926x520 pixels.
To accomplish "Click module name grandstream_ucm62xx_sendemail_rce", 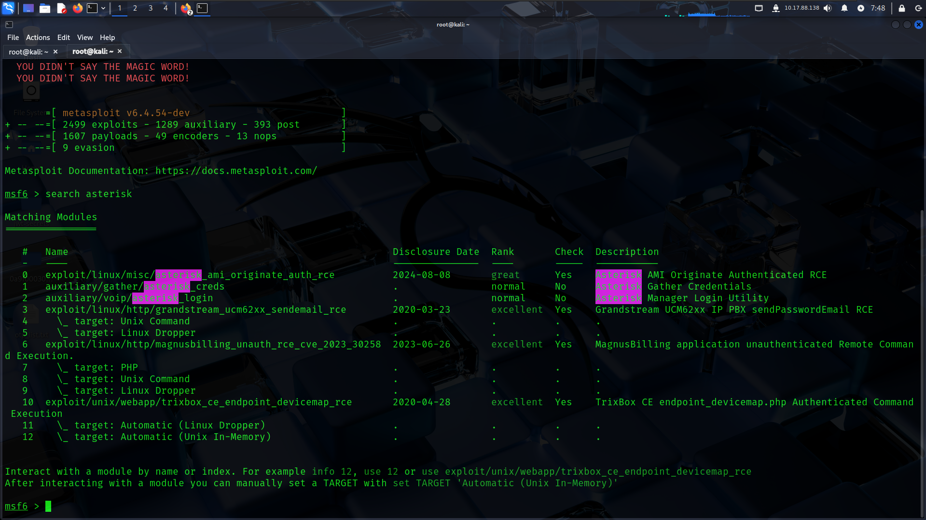I will 196,310.
